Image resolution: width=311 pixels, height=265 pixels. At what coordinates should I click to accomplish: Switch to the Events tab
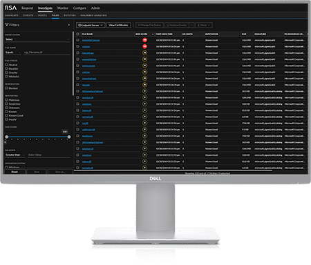(x=28, y=15)
